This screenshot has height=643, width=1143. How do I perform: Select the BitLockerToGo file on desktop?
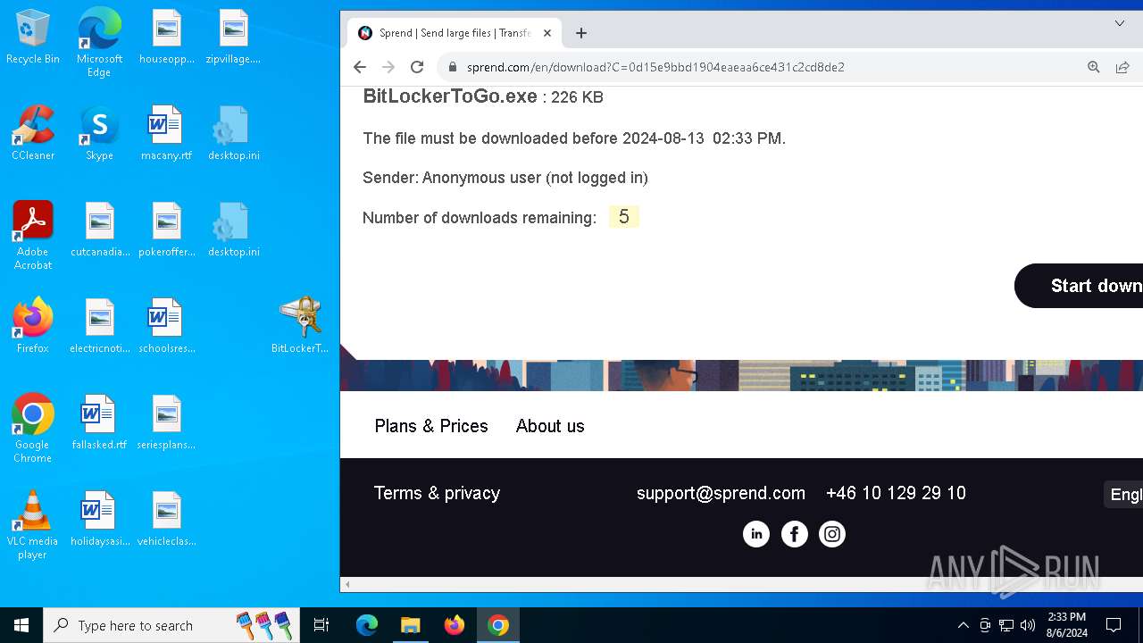tap(300, 326)
